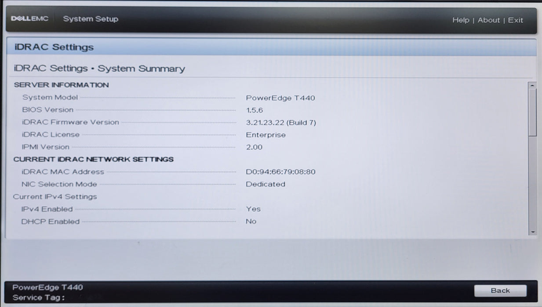Select the System Setup title
542x307 pixels.
tap(91, 19)
